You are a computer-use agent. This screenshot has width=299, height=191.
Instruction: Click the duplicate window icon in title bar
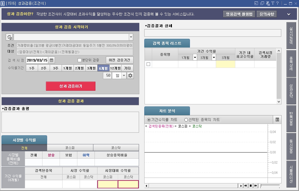click(262, 3)
